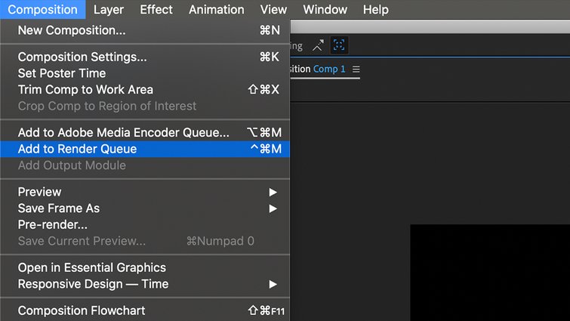Toggle the blue bounding-box snapping icon
This screenshot has width=570, height=321.
pos(339,45)
